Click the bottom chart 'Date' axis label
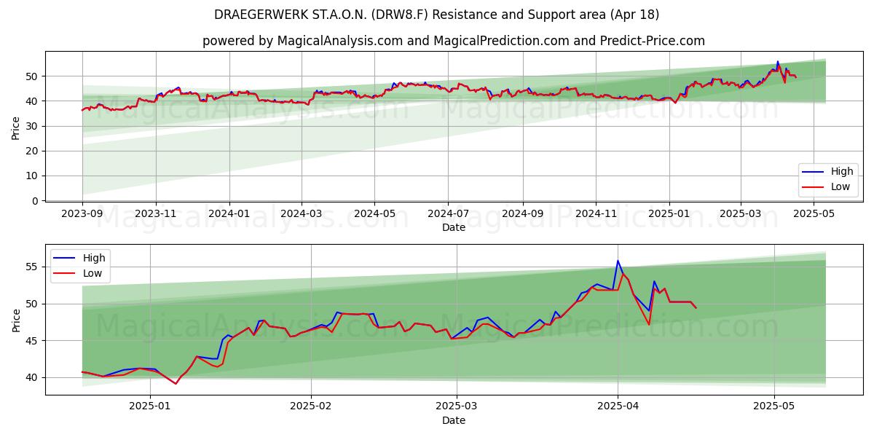The height and width of the screenshot is (437, 874). click(453, 421)
